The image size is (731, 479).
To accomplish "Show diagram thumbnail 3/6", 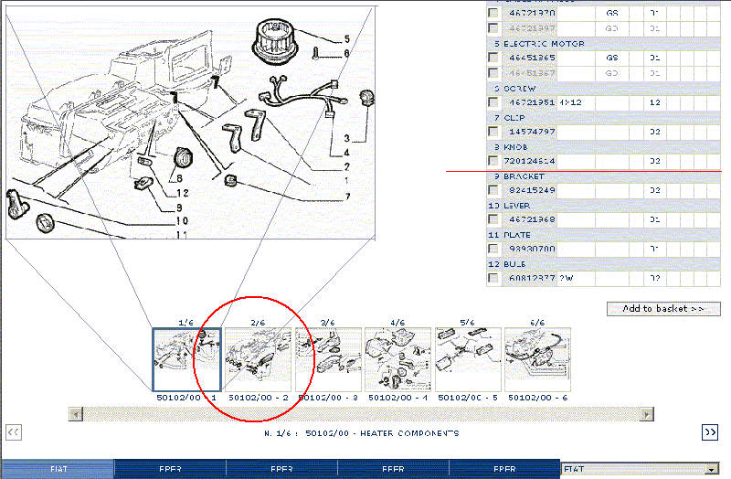I will [x=328, y=359].
